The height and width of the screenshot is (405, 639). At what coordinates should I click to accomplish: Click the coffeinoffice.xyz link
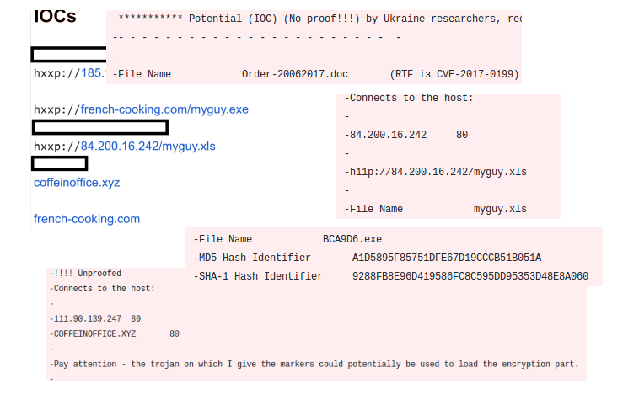77,183
